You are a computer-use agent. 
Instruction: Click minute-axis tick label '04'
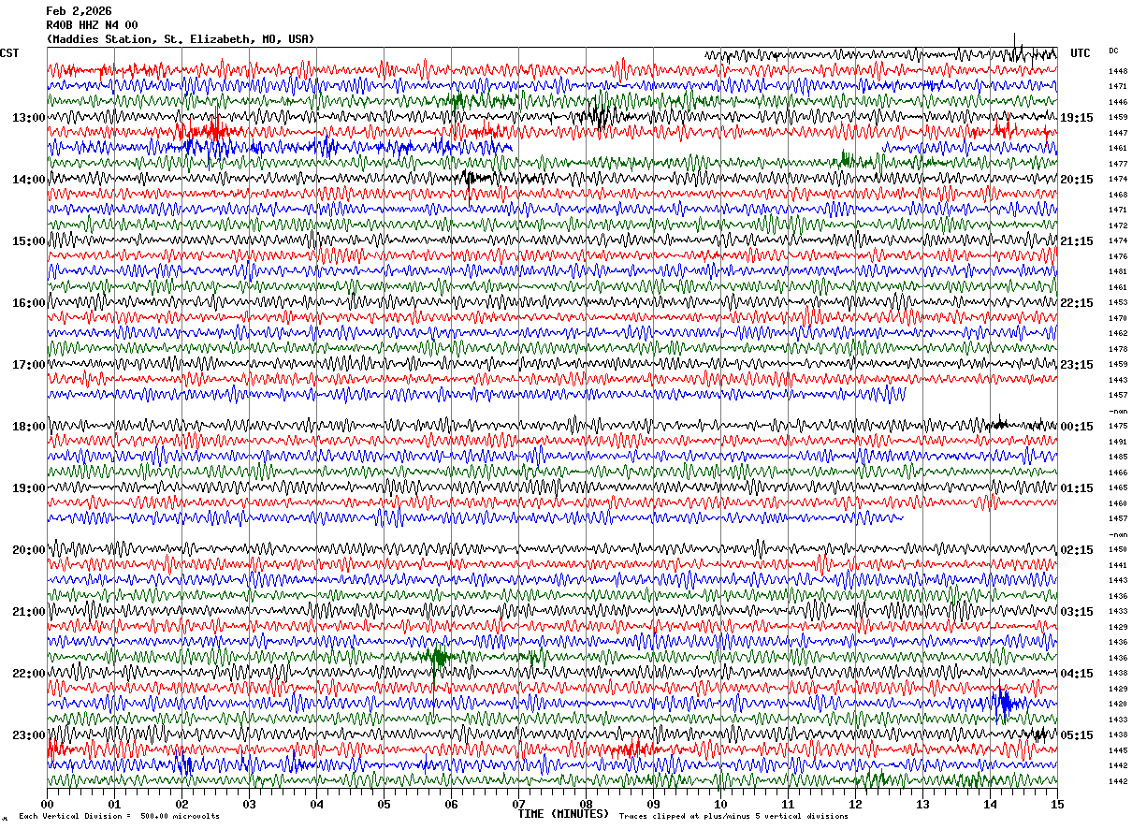click(316, 803)
